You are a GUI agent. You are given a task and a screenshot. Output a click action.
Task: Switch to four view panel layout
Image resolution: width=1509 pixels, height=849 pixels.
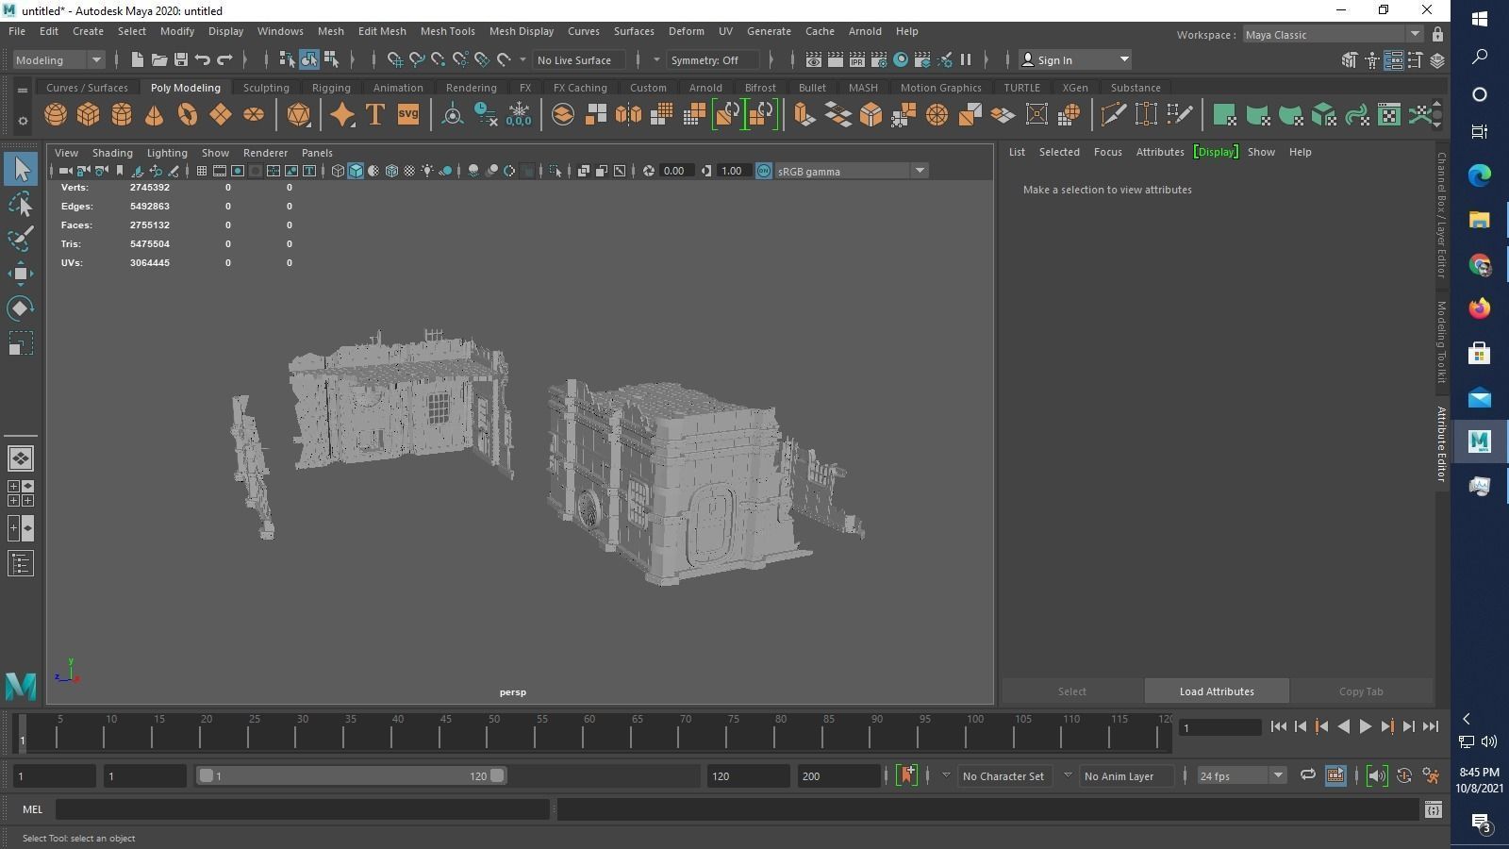click(21, 493)
